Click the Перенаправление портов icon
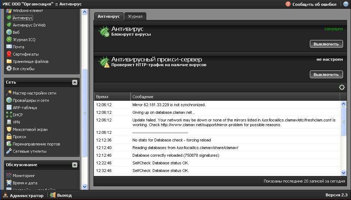Screen dimensions: 351x200 (x=9, y=144)
